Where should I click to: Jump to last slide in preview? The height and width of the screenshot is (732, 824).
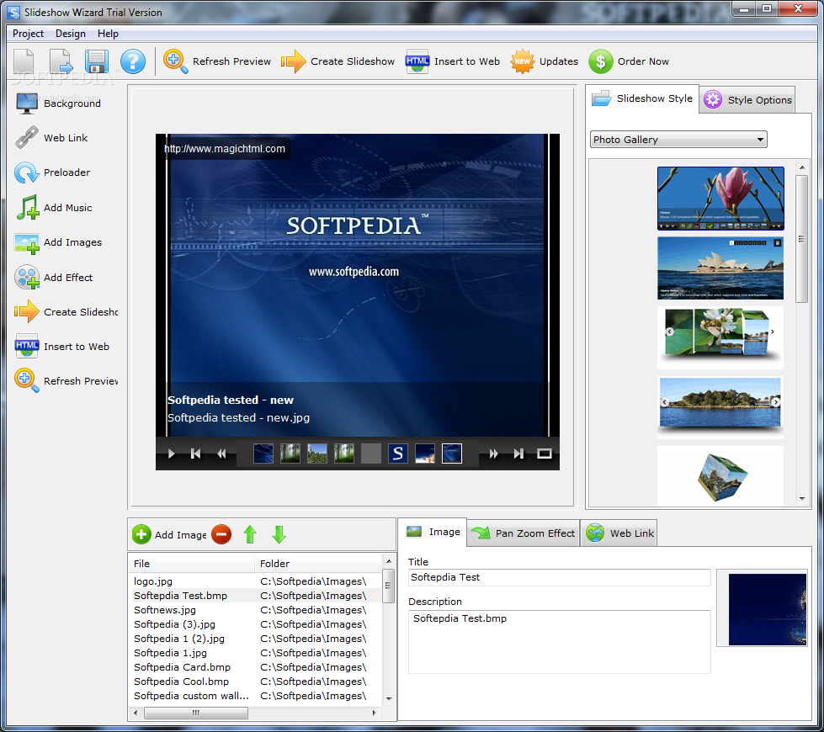point(518,454)
